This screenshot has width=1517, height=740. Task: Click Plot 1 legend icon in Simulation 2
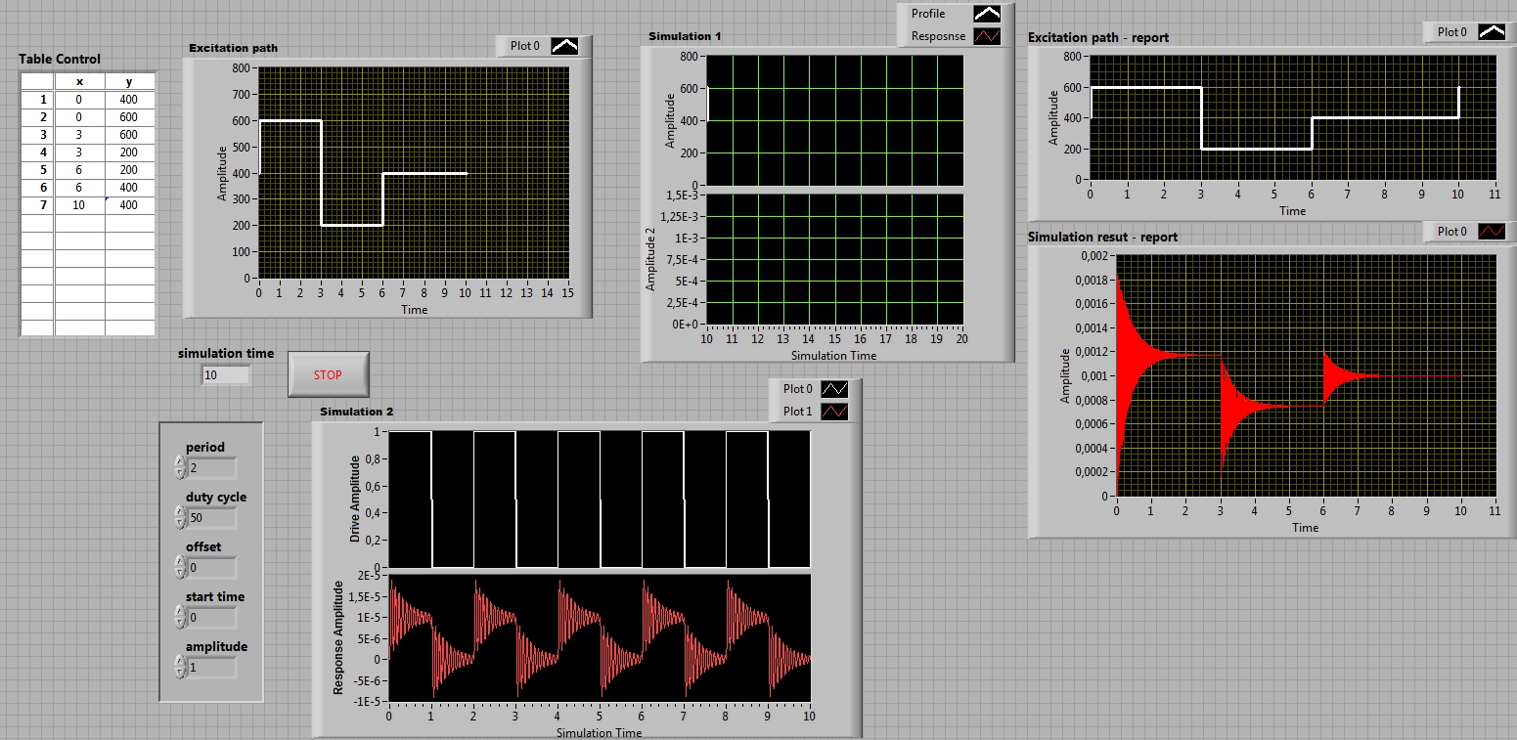point(834,412)
